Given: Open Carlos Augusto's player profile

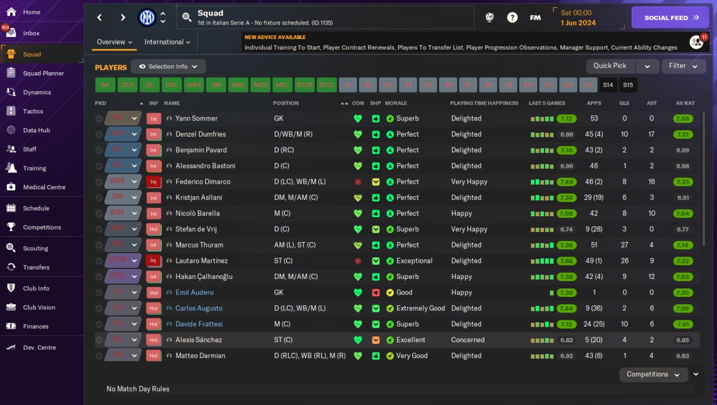Looking at the screenshot, I should (199, 308).
